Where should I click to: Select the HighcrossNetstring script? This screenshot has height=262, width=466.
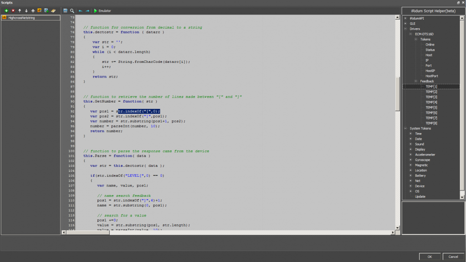pyautogui.click(x=21, y=18)
